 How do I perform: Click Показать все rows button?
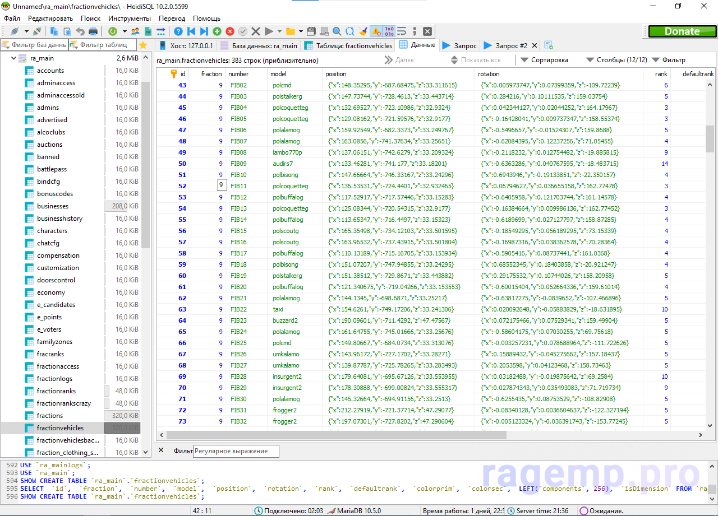coord(476,60)
